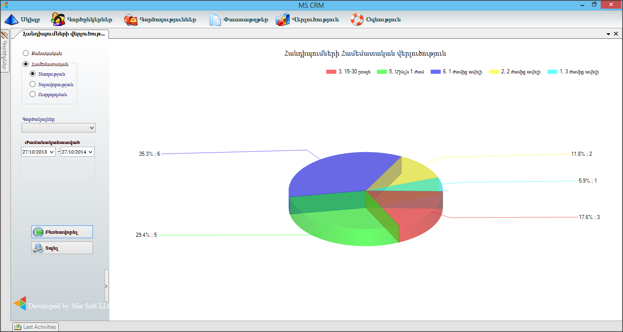The height and width of the screenshot is (332, 623).
Task: Click the blue pyramid Սկիզբ icon
Action: tap(12, 20)
